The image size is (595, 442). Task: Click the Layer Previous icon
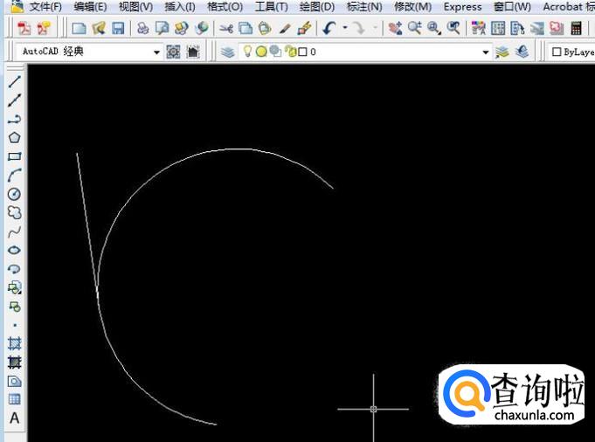click(522, 52)
